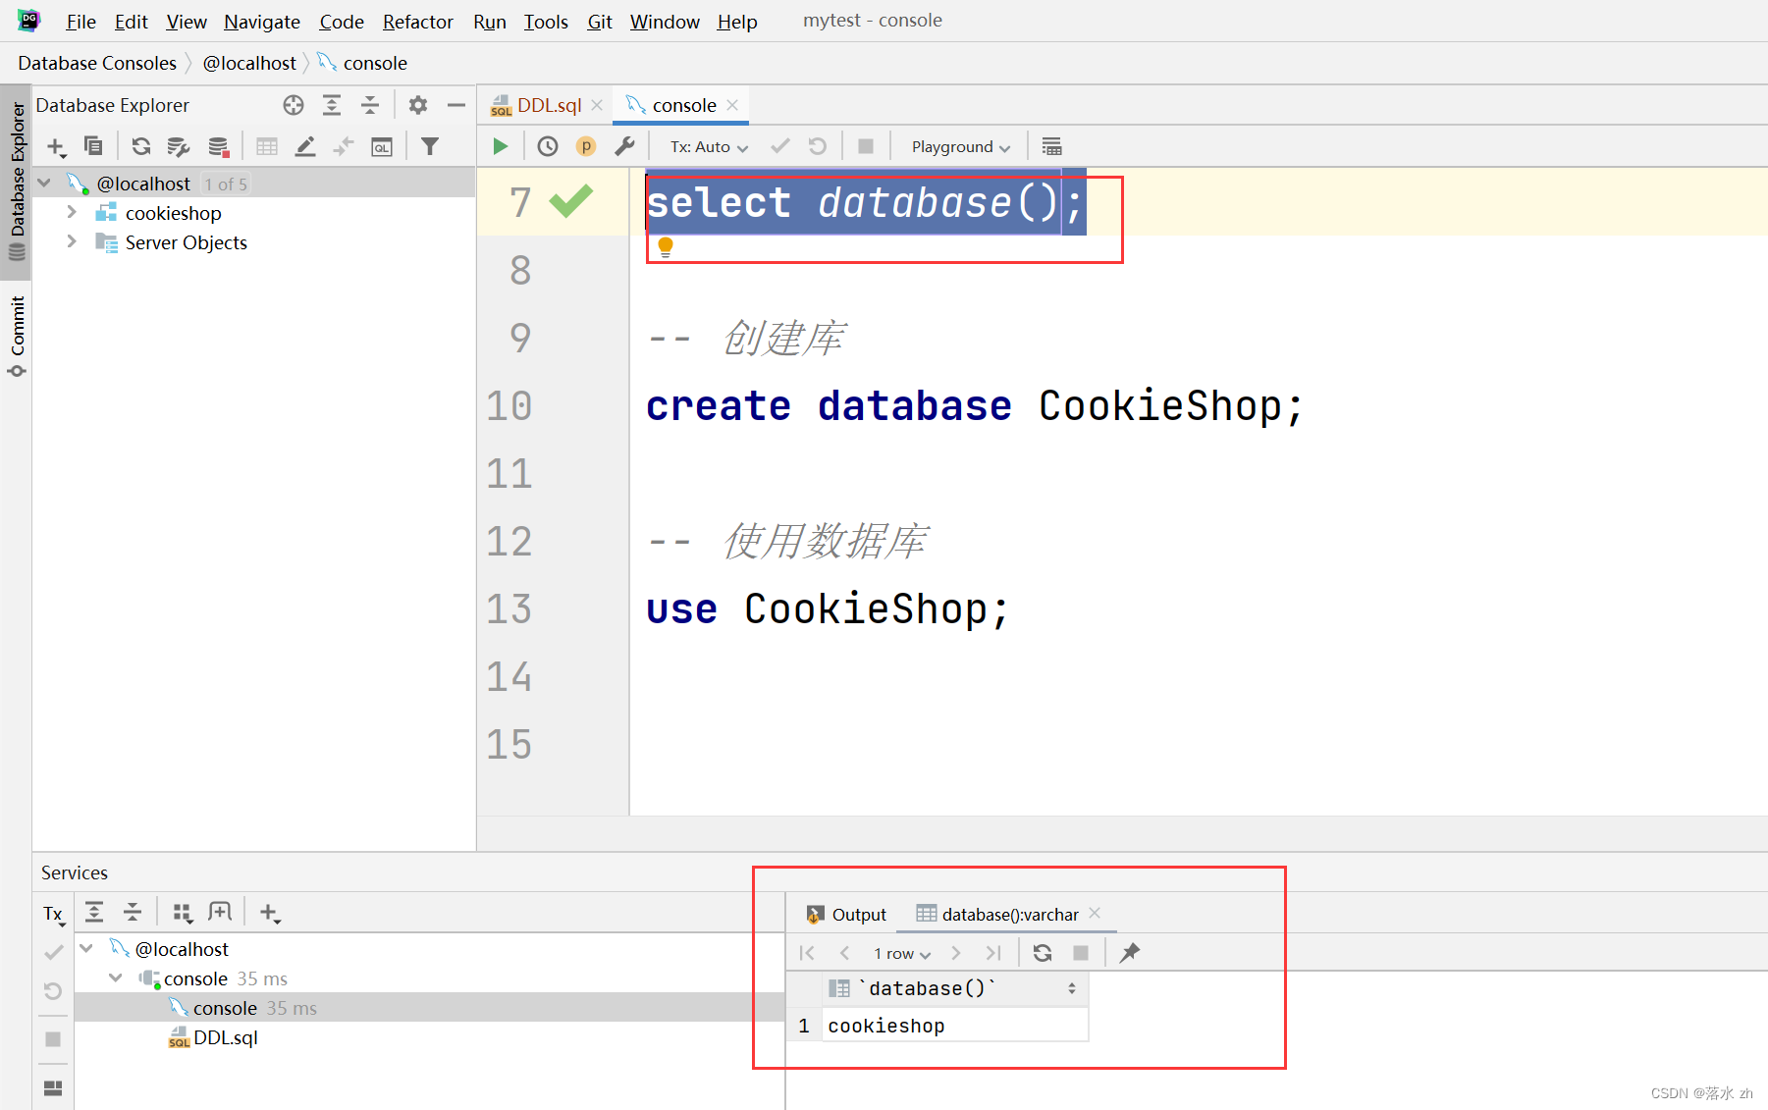
Task: Open the data source properties icon
Action: point(179,146)
